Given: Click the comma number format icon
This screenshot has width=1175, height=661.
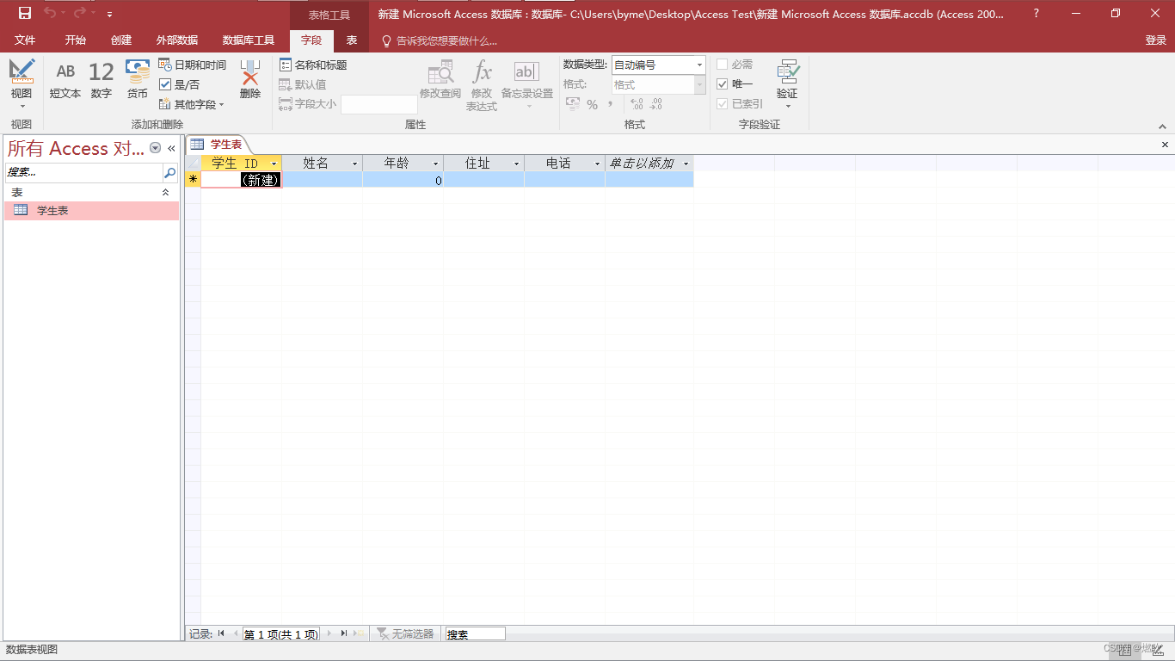Looking at the screenshot, I should [x=610, y=104].
